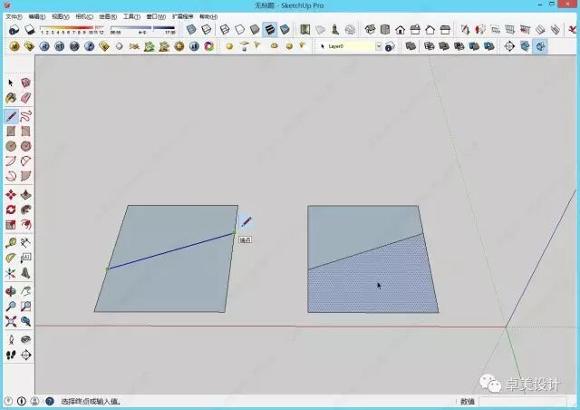Select the Offset tool
This screenshot has height=410, width=580.
tap(25, 224)
